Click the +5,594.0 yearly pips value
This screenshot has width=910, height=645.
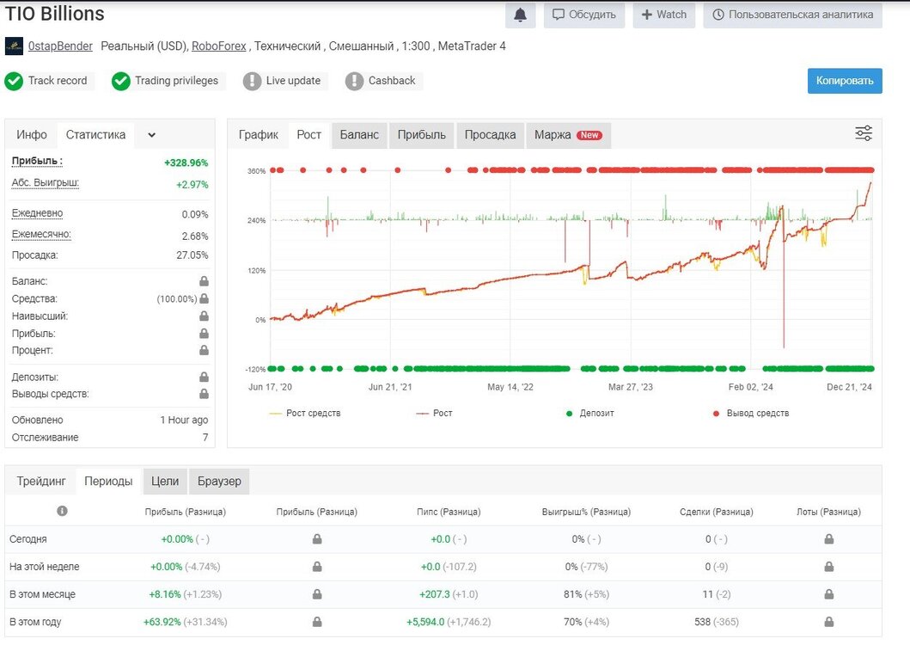(424, 622)
